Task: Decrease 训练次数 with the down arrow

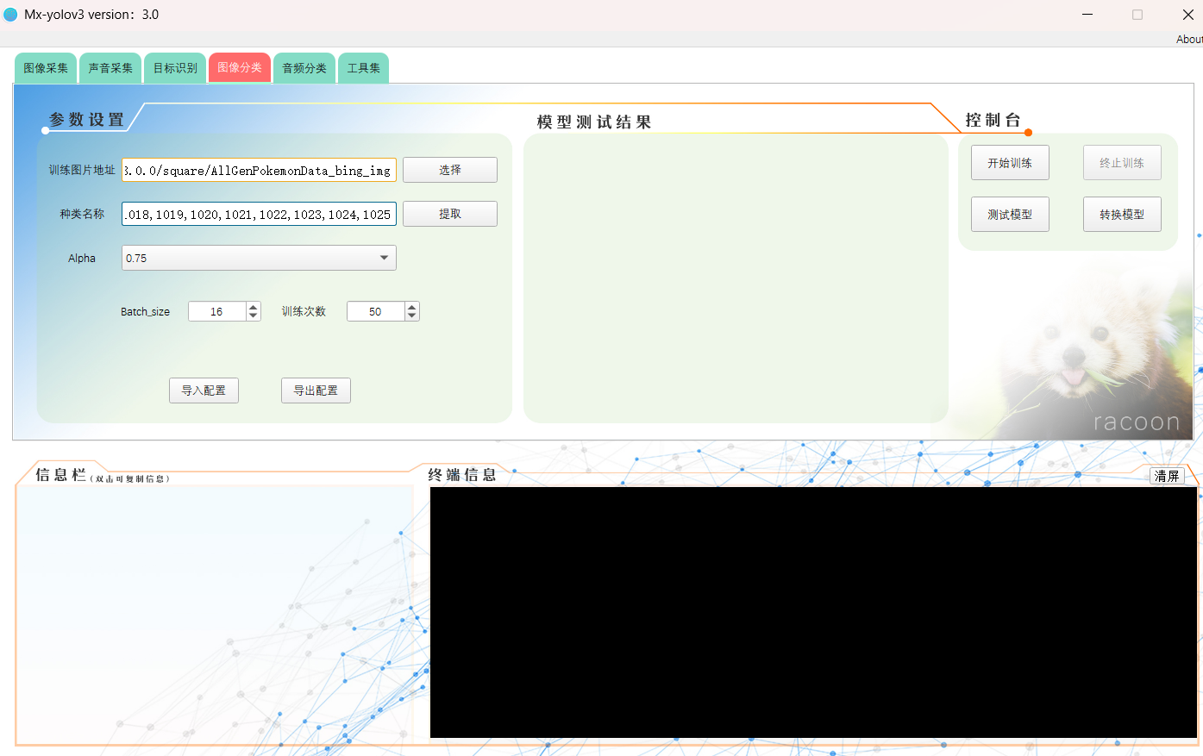Action: tap(412, 316)
